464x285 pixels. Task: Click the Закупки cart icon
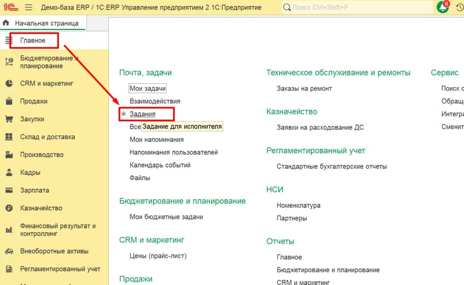9,119
